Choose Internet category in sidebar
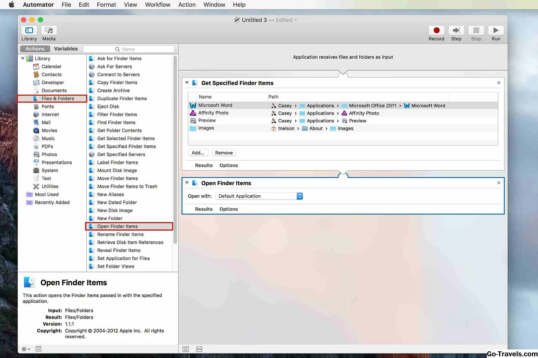This screenshot has width=538, height=358. (x=50, y=115)
